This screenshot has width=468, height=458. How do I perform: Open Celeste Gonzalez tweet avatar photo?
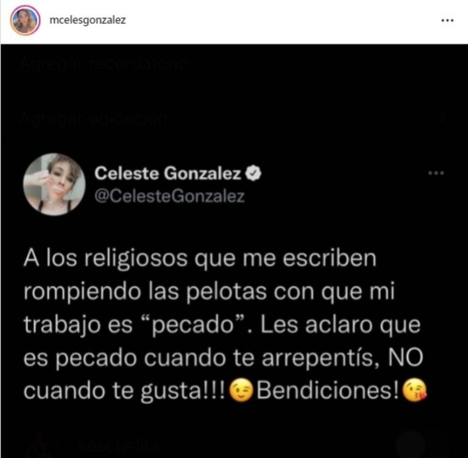point(54,184)
